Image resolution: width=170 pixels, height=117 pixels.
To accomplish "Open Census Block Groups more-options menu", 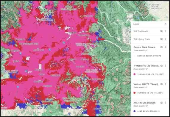I will [166, 47].
